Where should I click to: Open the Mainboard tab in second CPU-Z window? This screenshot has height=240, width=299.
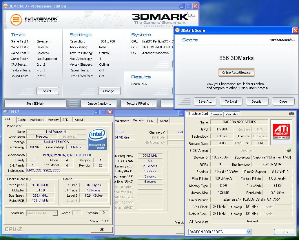(122, 121)
